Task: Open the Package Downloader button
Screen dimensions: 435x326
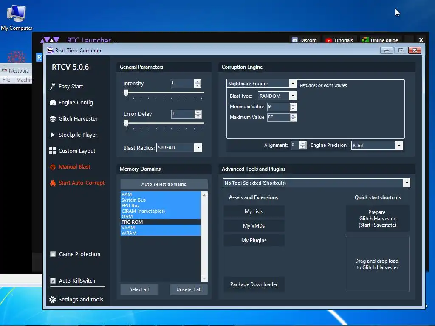Action: (x=254, y=284)
